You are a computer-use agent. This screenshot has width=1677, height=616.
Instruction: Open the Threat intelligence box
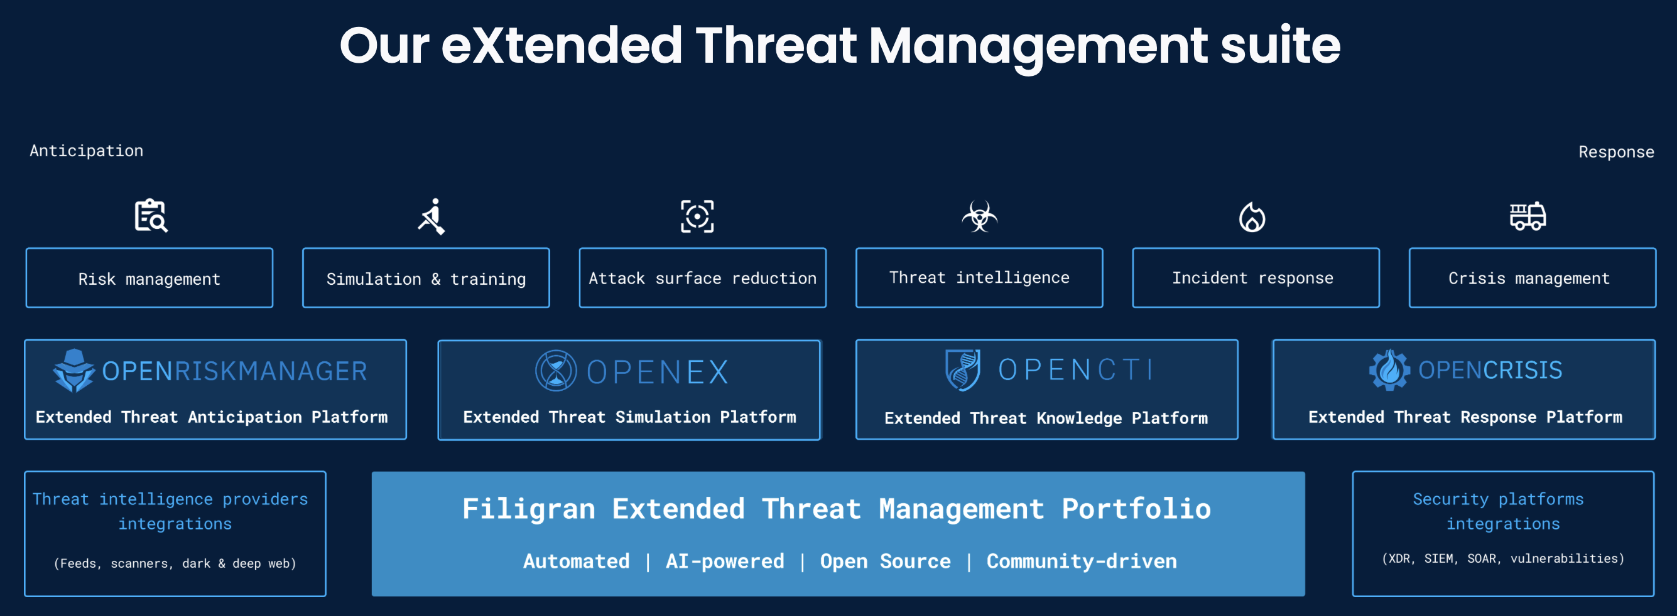coord(978,278)
